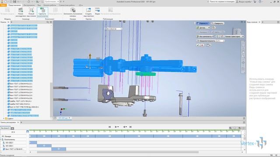This screenshot has width=280, height=157.
Task: Click the Новый вид снимка ribbon button
Action: pyautogui.click(x=31, y=12)
